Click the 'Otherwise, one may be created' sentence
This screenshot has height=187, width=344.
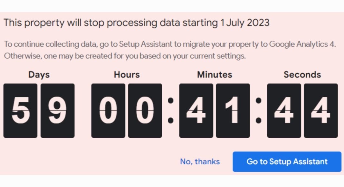pyautogui.click(x=125, y=56)
